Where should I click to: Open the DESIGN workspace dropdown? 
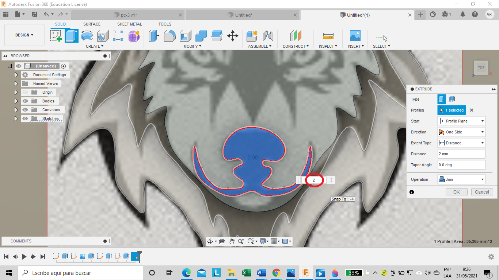pyautogui.click(x=24, y=35)
